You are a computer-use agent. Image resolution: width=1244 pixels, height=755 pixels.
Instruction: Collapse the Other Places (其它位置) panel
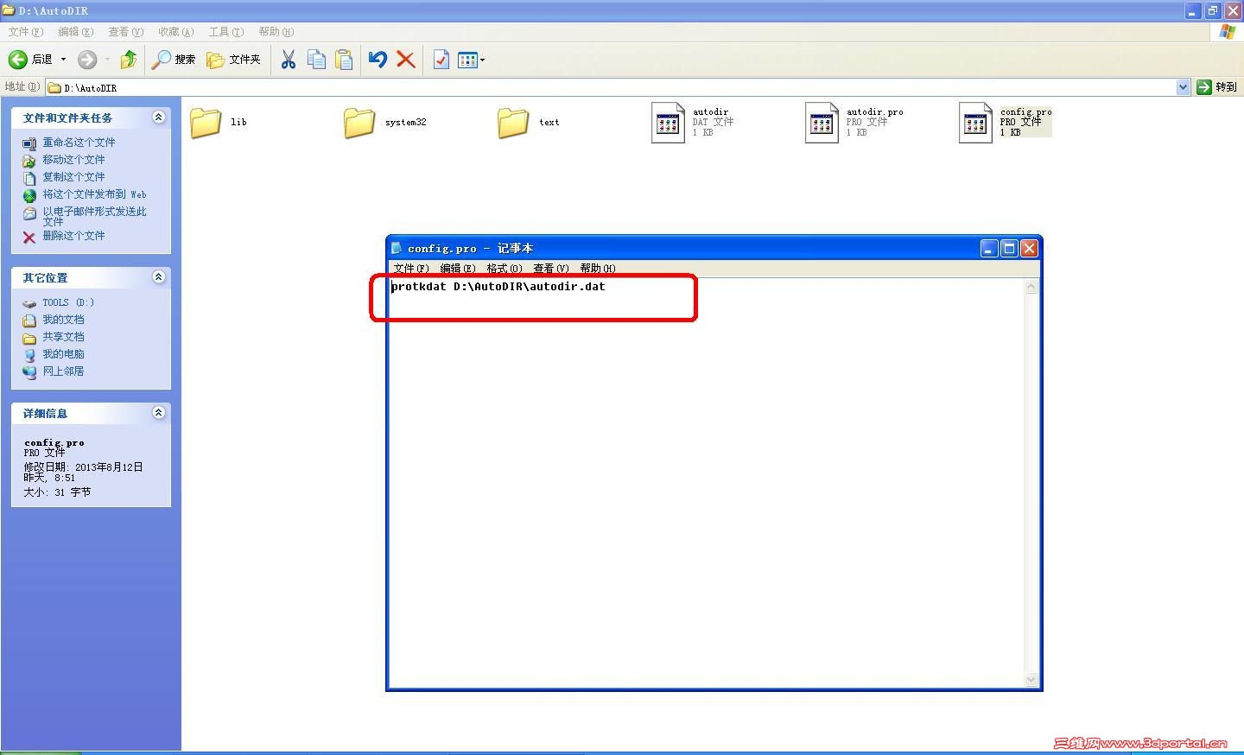158,277
